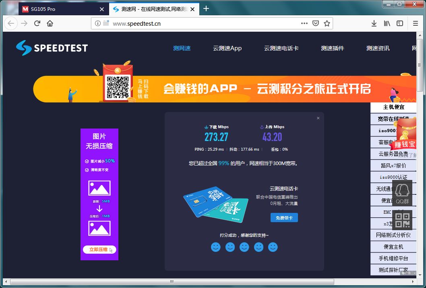Open the browser home page icon
The height and width of the screenshot is (288, 426).
coord(50,24)
